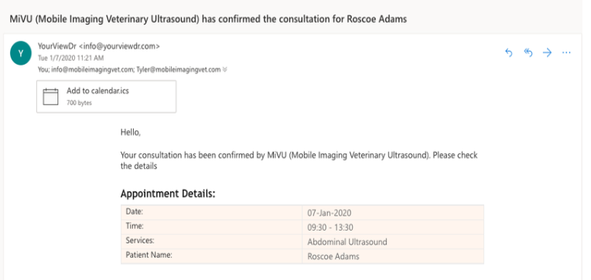Expand the recipient list chevron
591x280 pixels.
click(225, 69)
